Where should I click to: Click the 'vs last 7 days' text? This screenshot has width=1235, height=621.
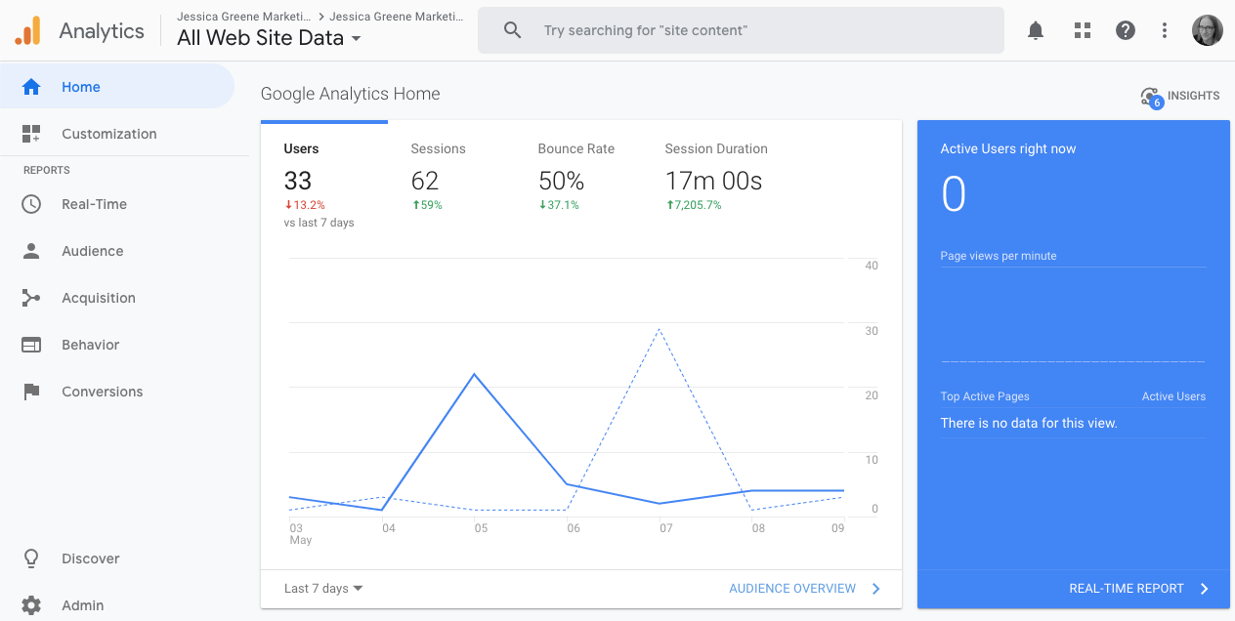(319, 223)
